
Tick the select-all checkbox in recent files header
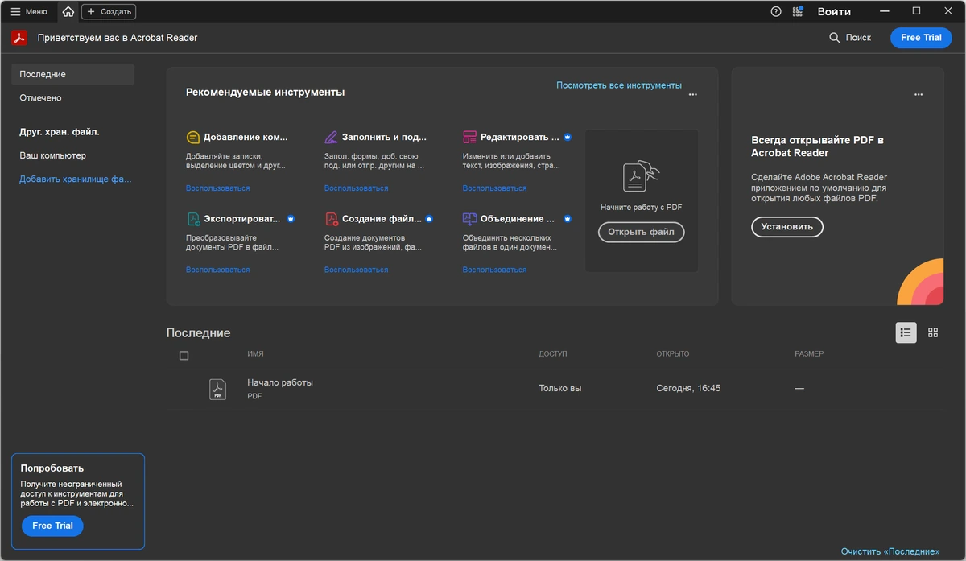[x=184, y=356]
